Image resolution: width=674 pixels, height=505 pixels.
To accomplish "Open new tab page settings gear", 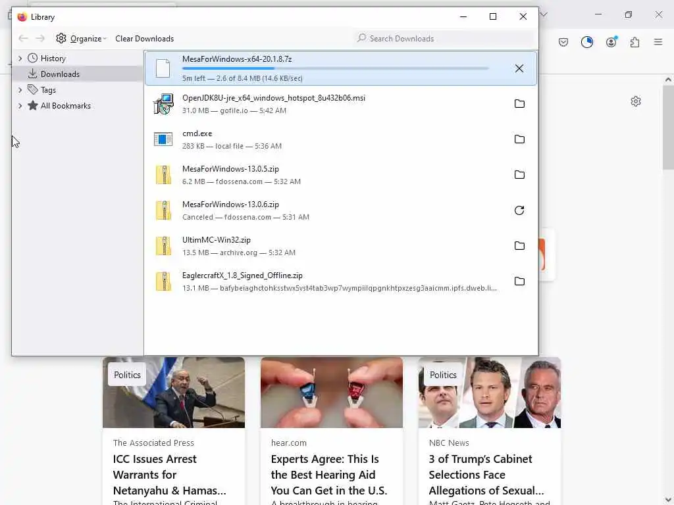I will tap(636, 101).
